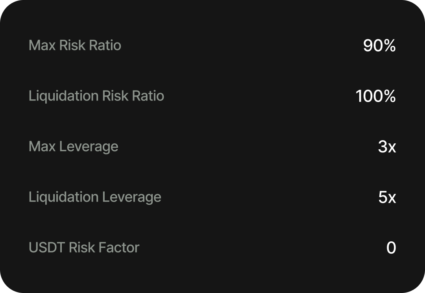The image size is (425, 293).
Task: Click the 100% liquidation ratio value
Action: click(x=376, y=96)
